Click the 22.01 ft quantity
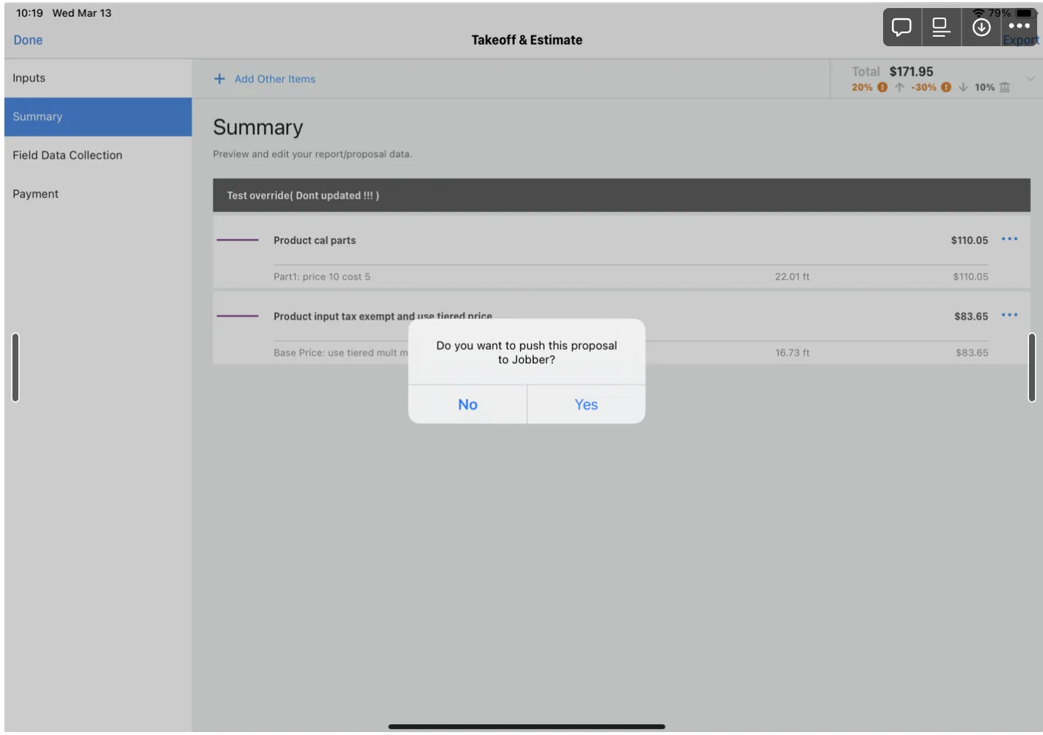The height and width of the screenshot is (735, 1043). [792, 277]
